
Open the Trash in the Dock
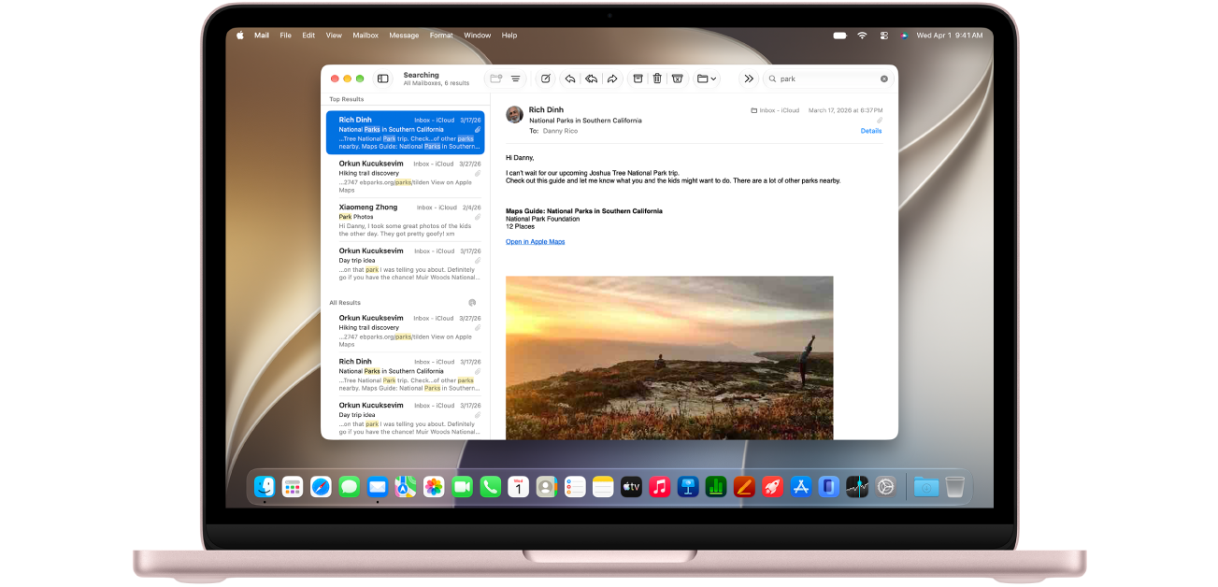[x=954, y=487]
